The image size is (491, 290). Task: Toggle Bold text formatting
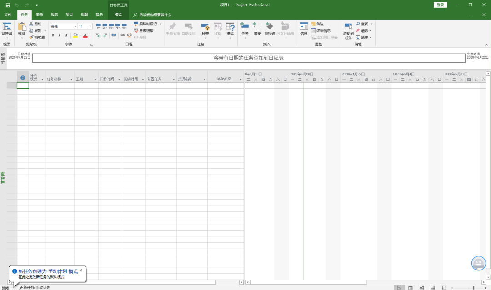(53, 35)
